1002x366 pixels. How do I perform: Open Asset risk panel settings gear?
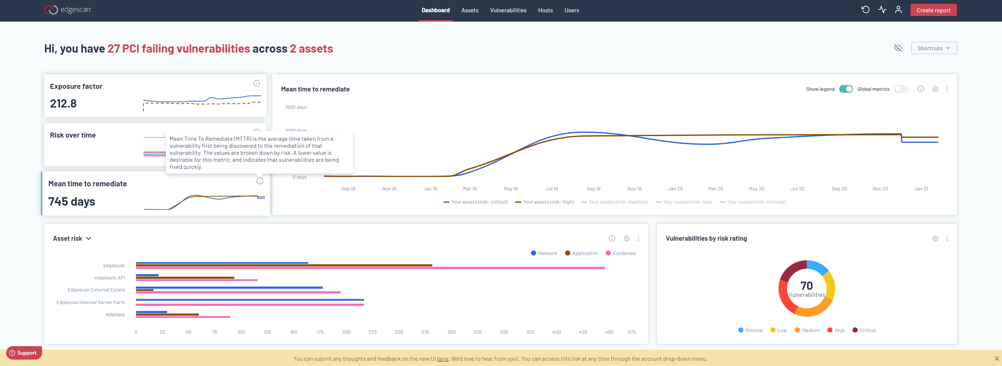(x=626, y=239)
